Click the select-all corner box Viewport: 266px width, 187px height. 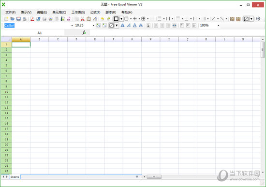(x=6, y=39)
